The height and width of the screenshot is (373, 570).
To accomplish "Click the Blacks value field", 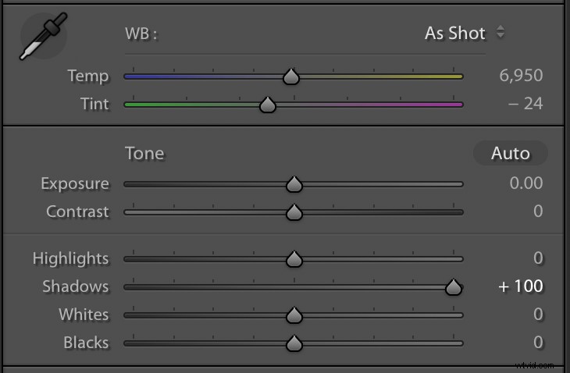I will click(x=538, y=342).
